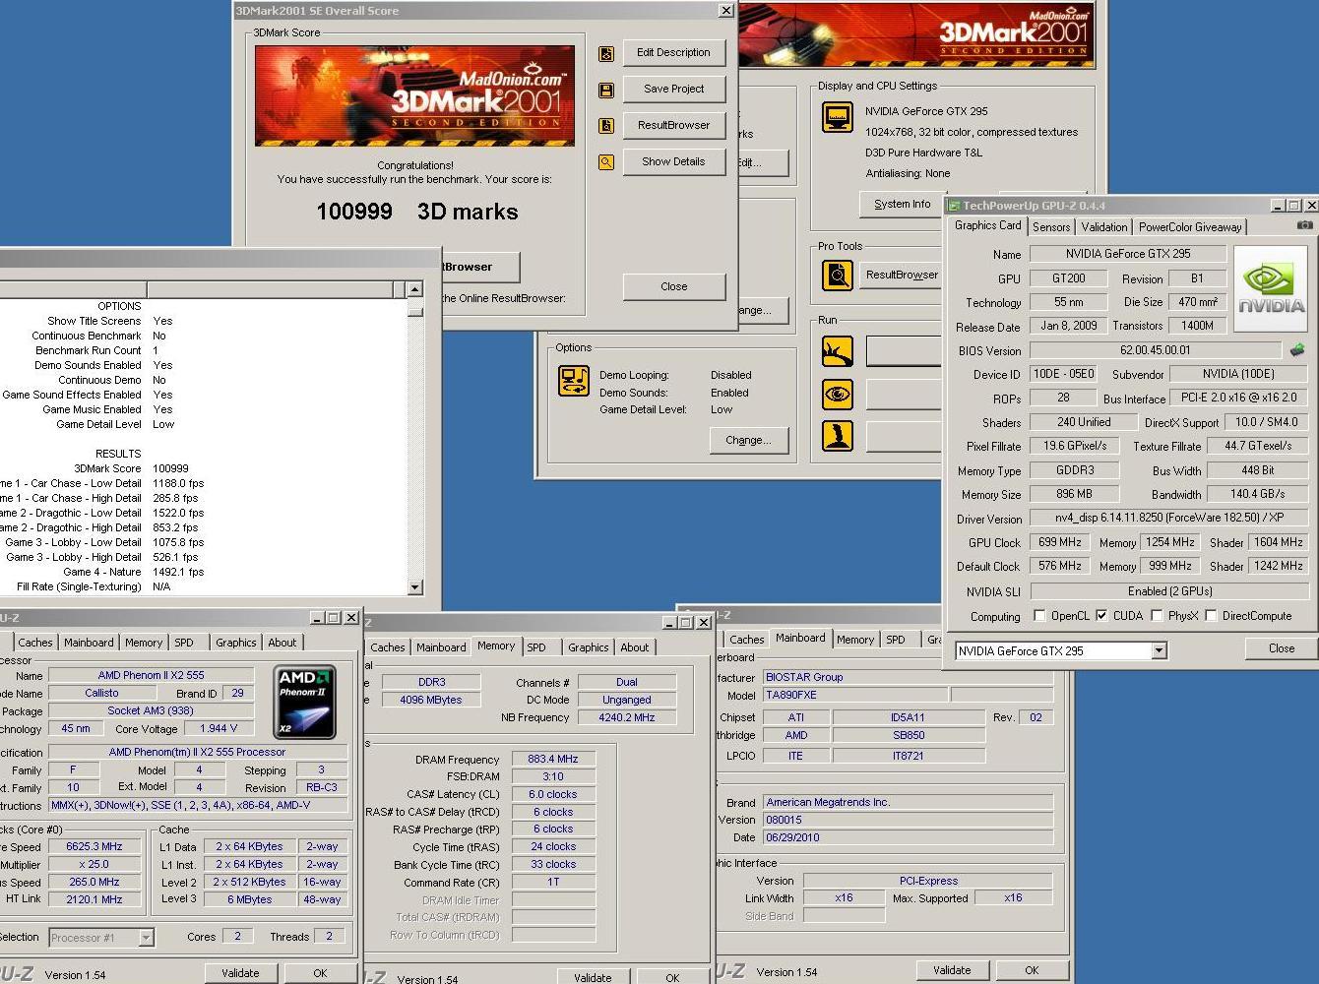Open SPD tab in middle CPU-Z window
Screen dimensions: 1319x984
536,647
